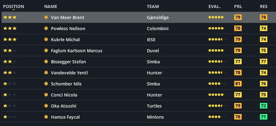Click the info icon for Schomber Nils
This screenshot has width=276, height=126.
pos(46,84)
